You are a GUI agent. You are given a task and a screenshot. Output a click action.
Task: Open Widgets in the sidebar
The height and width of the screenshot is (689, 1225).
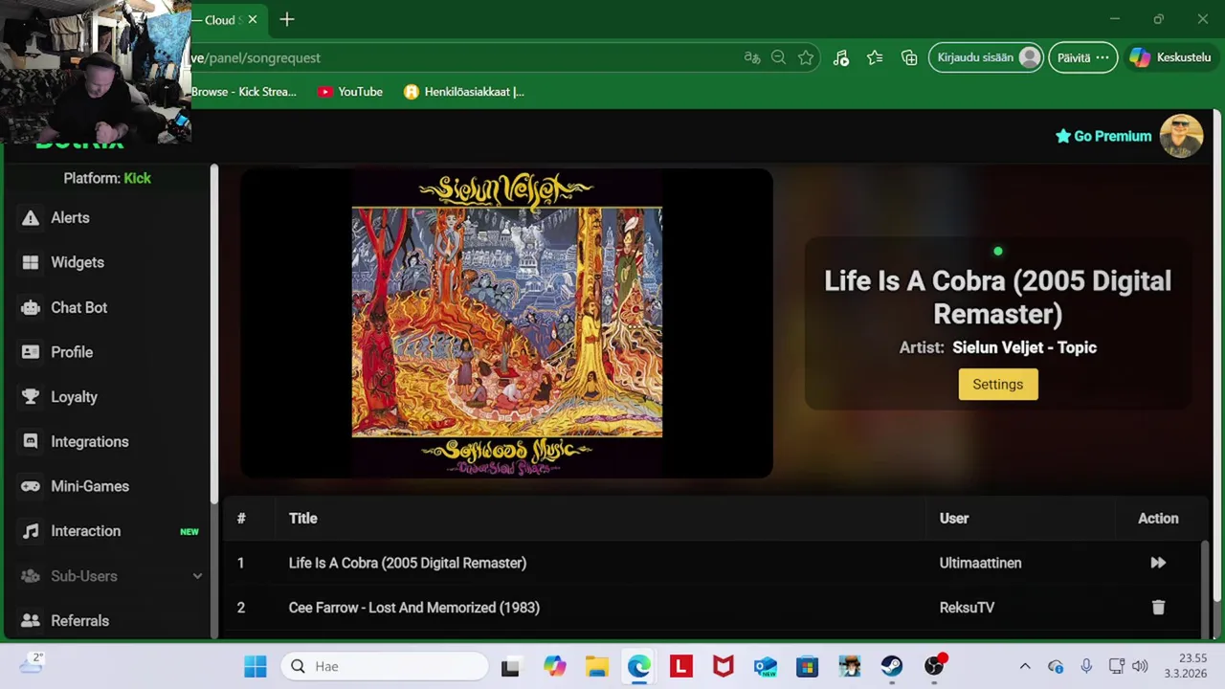(78, 262)
